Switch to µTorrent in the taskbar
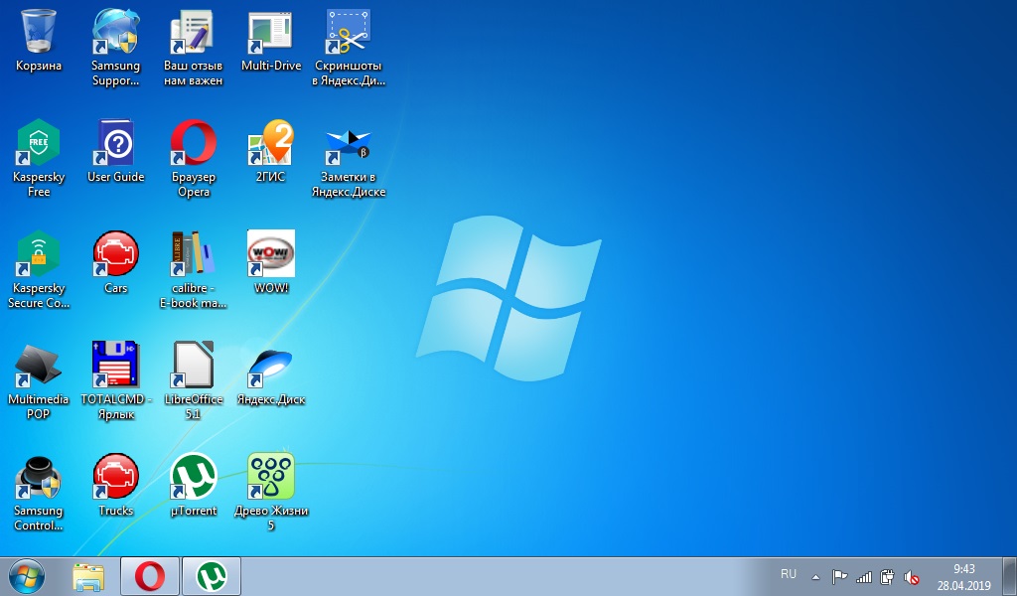1017x596 pixels. [212, 576]
